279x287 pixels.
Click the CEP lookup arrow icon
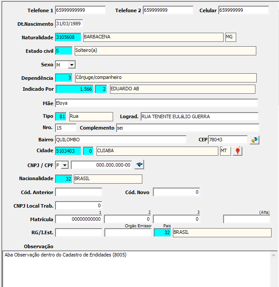click(255, 140)
